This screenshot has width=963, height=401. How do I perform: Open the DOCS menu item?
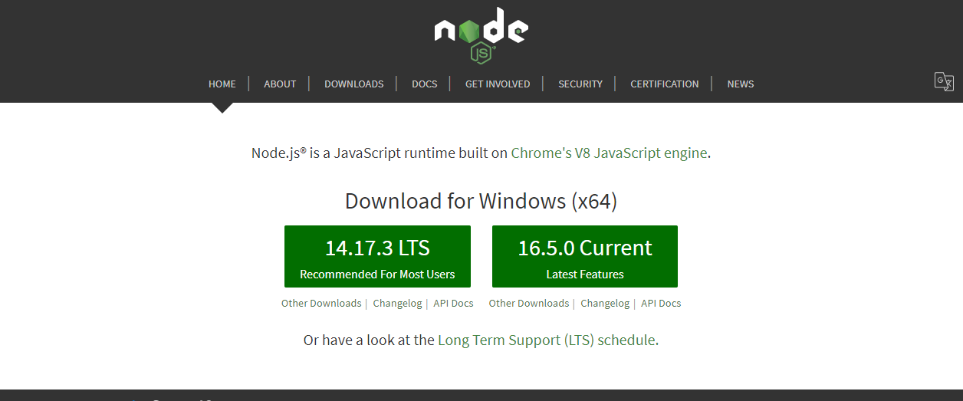point(425,84)
